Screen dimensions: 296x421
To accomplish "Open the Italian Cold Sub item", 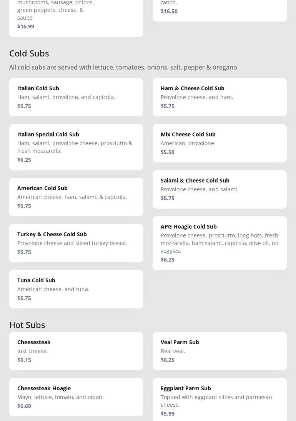I will pyautogui.click(x=76, y=97).
